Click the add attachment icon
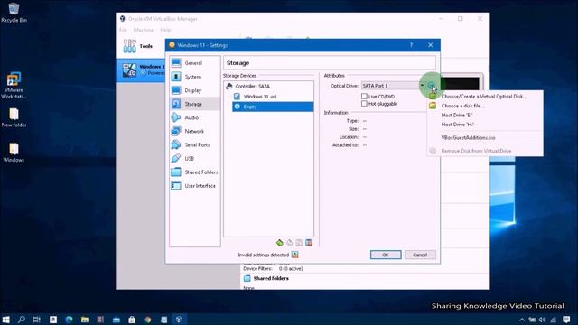578x325 pixels. tap(299, 243)
